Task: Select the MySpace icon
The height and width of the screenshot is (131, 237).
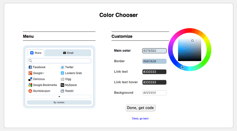Action: 62,85
